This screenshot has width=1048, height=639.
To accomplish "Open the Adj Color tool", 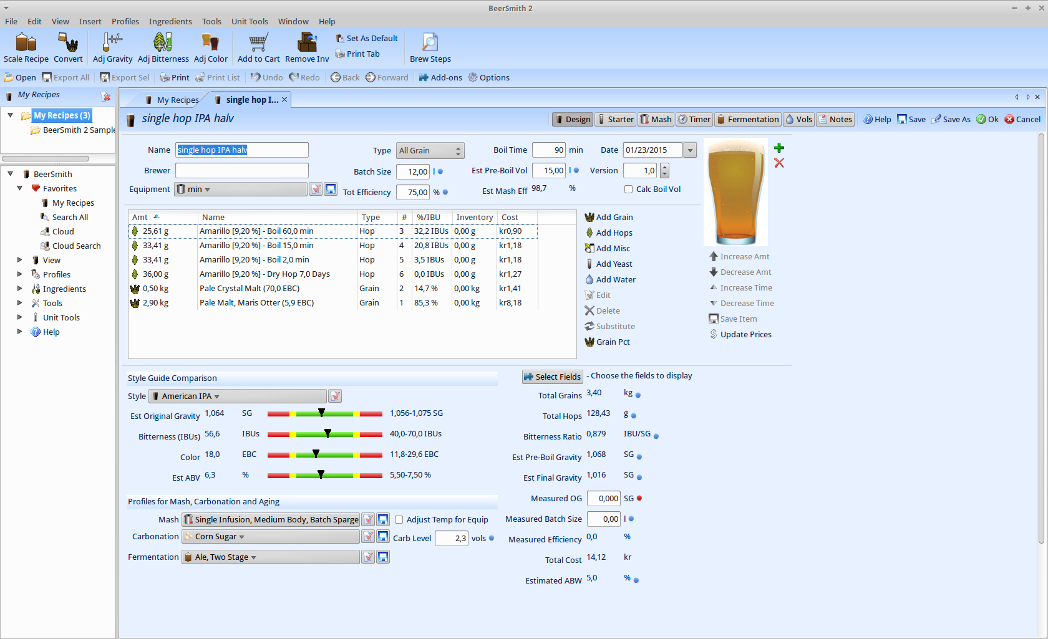I will pyautogui.click(x=210, y=48).
